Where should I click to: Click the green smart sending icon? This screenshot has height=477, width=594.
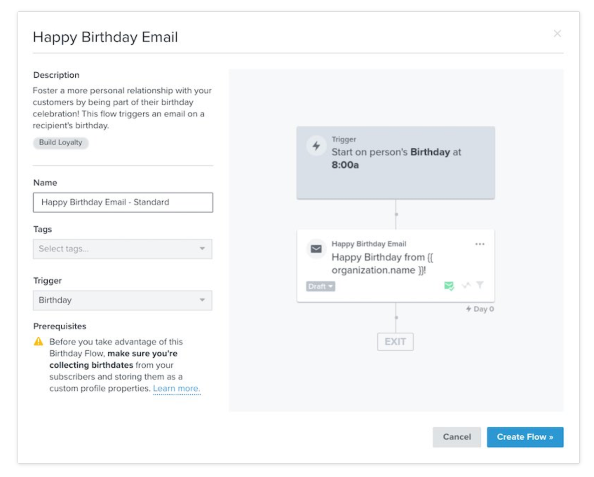pos(449,286)
